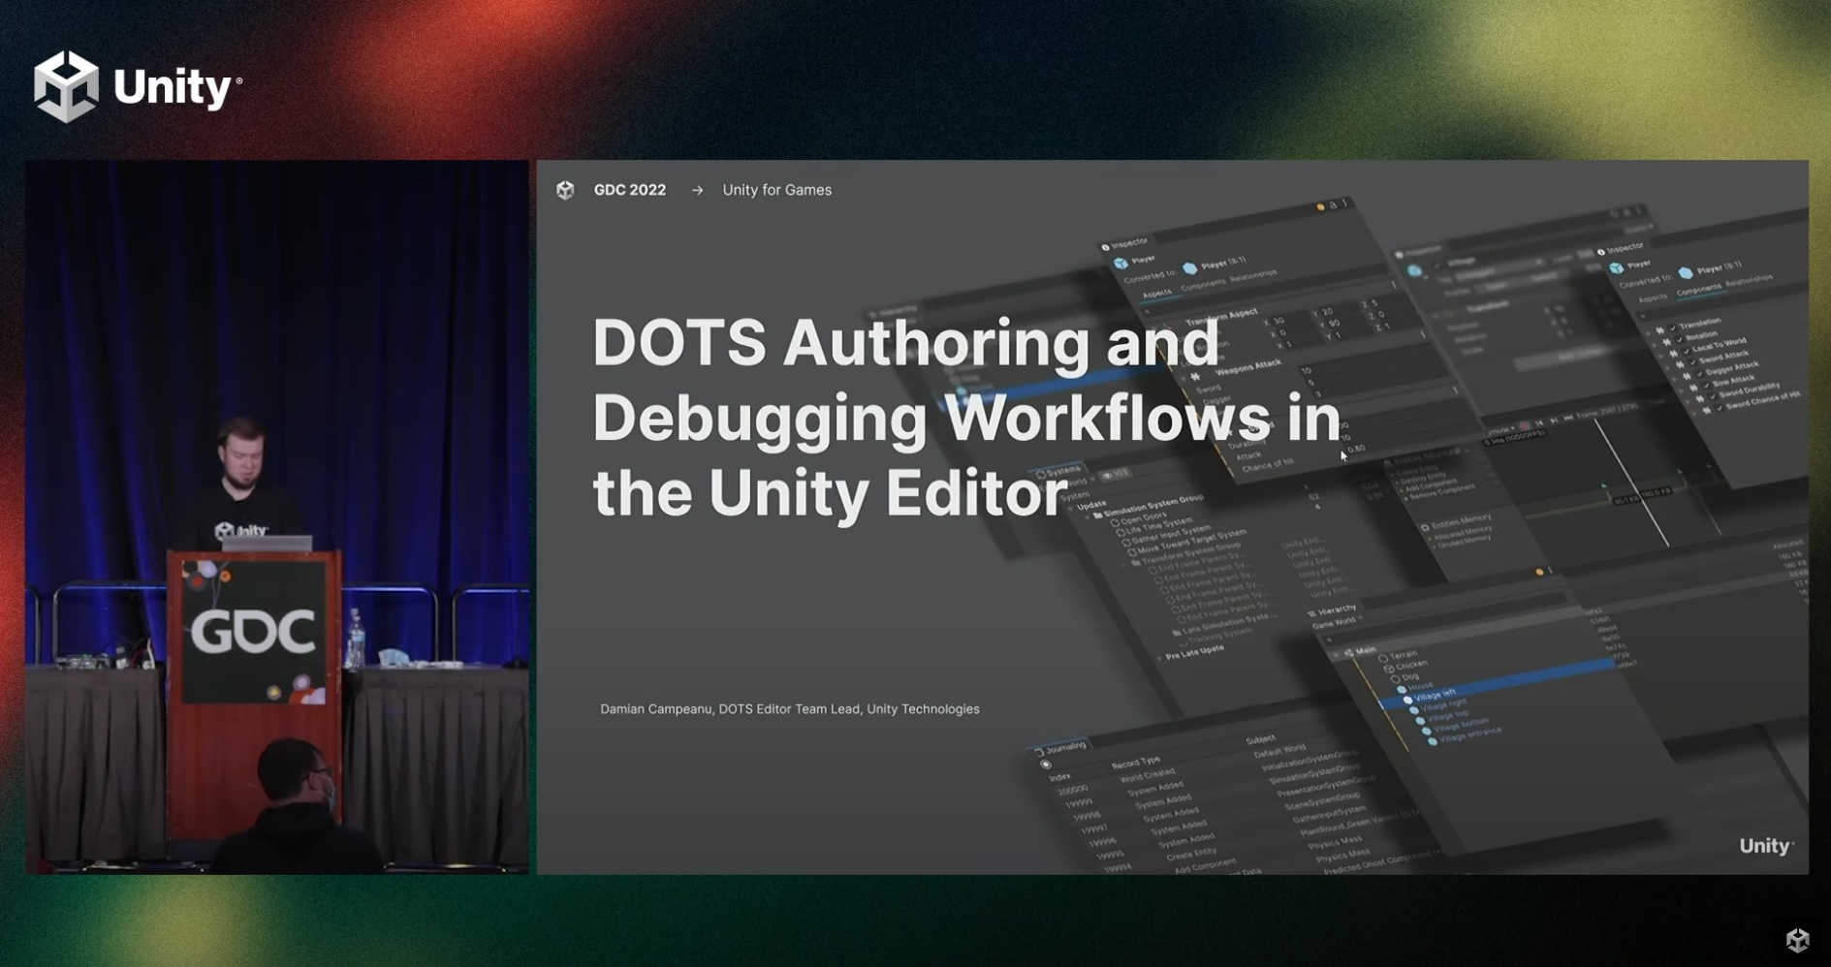1831x967 pixels.
Task: Click the Weapons Attack component icon
Action: [x=1196, y=376]
